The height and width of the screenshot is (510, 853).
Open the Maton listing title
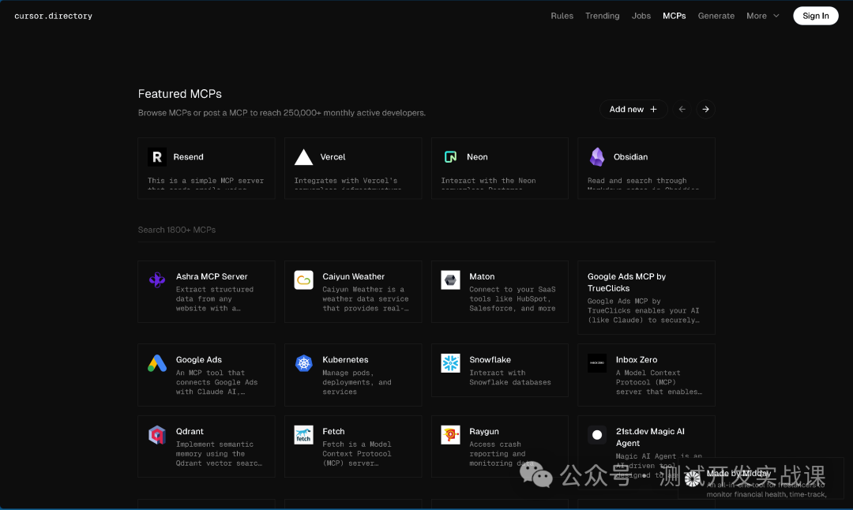click(x=482, y=277)
